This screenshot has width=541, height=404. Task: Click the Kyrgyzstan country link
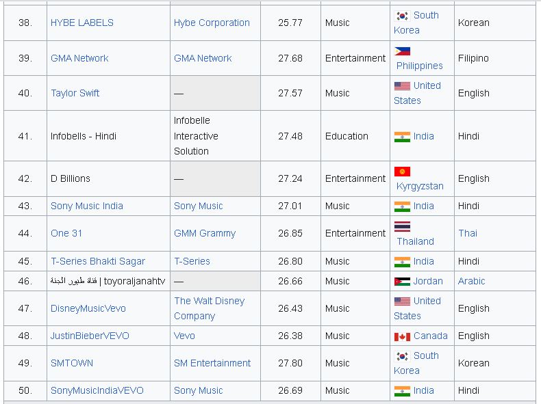click(x=420, y=186)
